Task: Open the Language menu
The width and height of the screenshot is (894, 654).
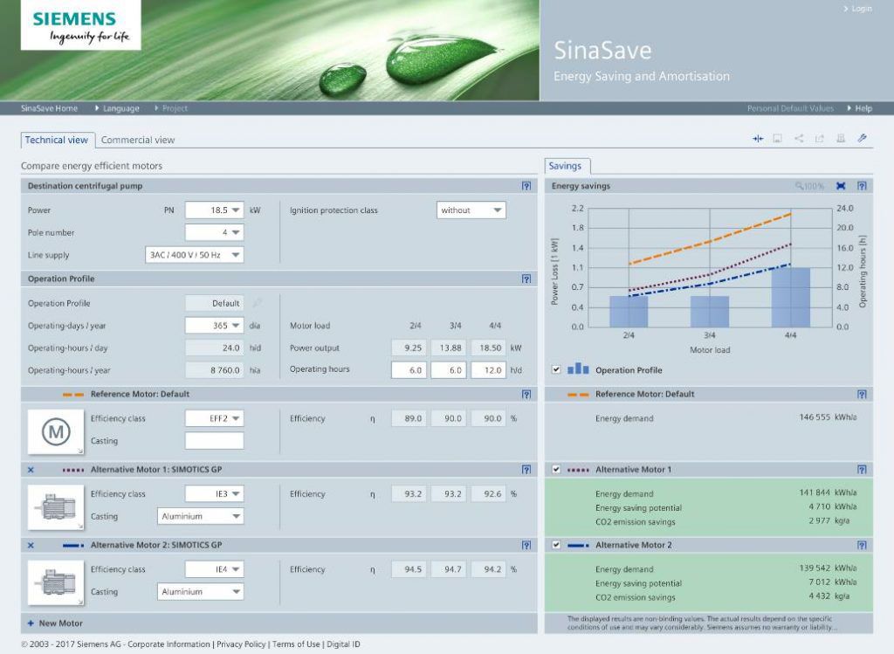Action: pos(118,108)
